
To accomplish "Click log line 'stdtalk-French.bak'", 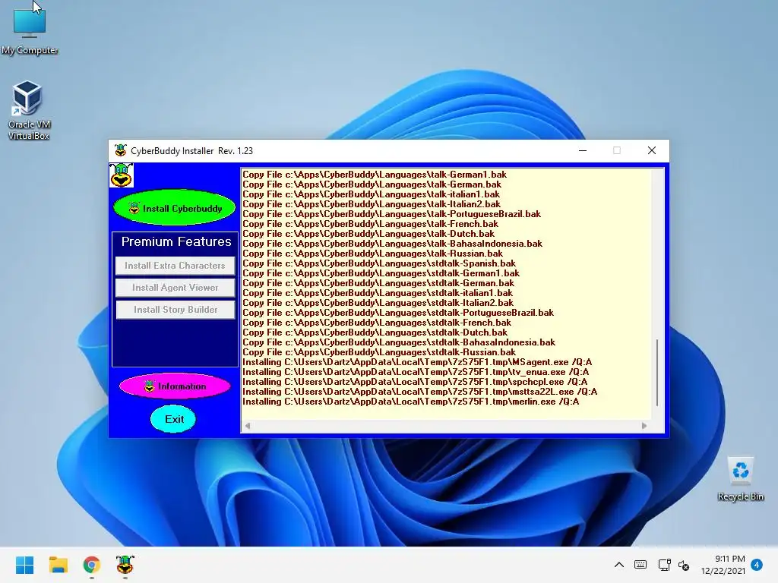I will [x=377, y=323].
